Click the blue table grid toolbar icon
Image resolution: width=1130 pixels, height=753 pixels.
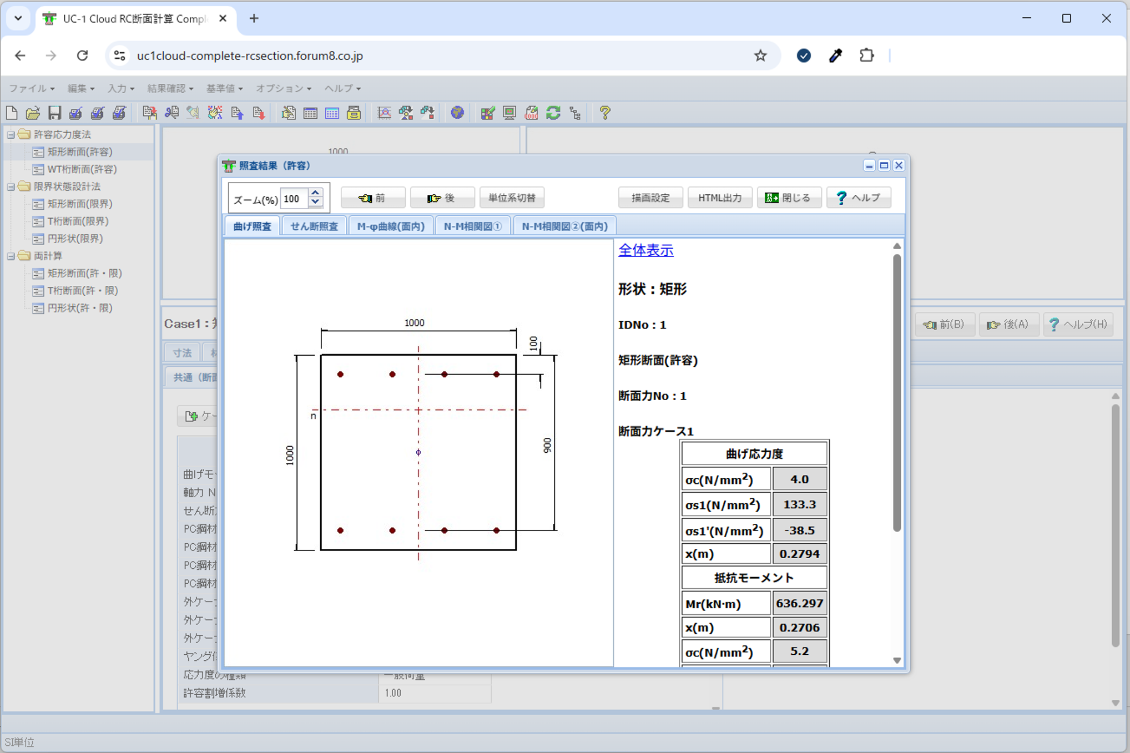(x=332, y=113)
